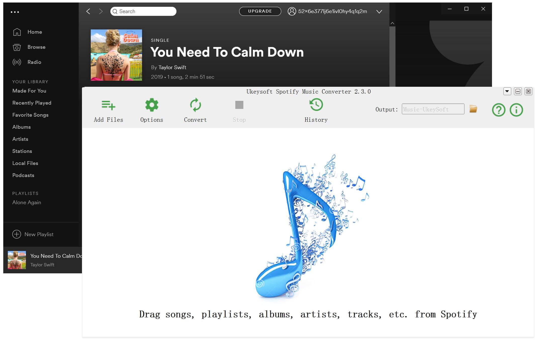Click Made For You in Your Library

[x=29, y=91]
